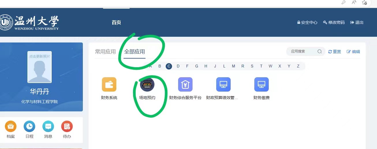
Task: Filter apps by letter A
Action: pyautogui.click(x=150, y=66)
